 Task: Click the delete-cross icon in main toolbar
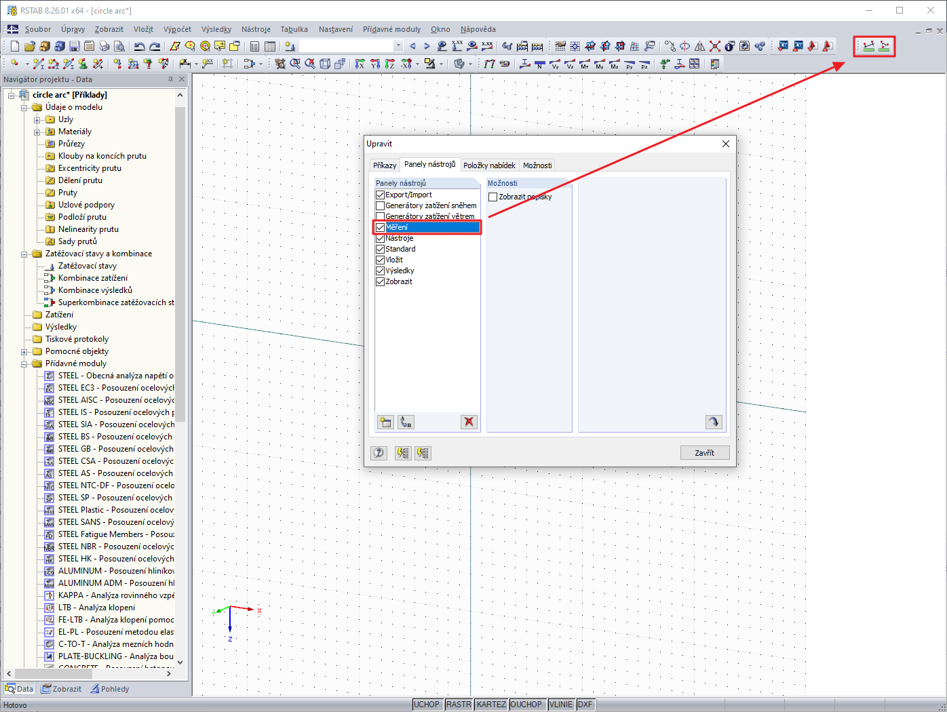[715, 46]
